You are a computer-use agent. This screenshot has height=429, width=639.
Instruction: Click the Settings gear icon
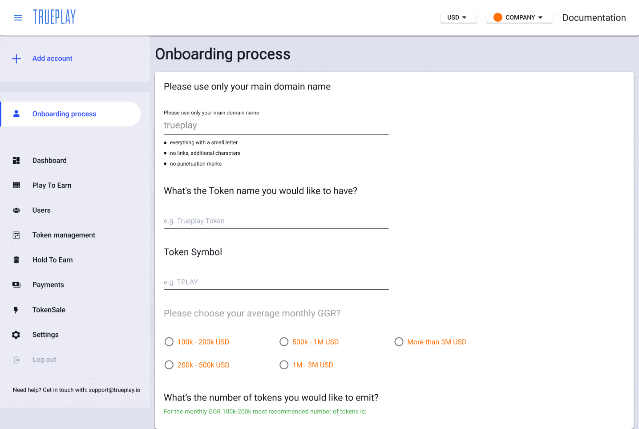[16, 335]
